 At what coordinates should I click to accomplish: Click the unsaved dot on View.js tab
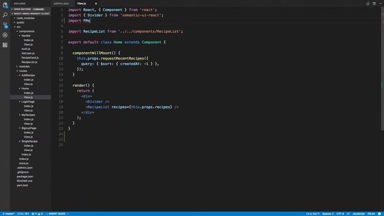tap(96, 4)
